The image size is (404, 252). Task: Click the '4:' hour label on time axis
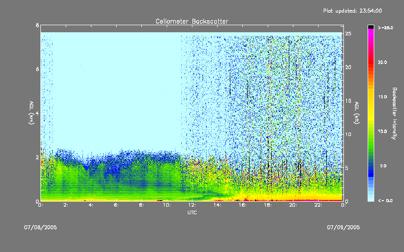tap(91, 205)
